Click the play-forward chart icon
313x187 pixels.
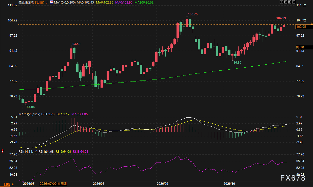pos(289,2)
